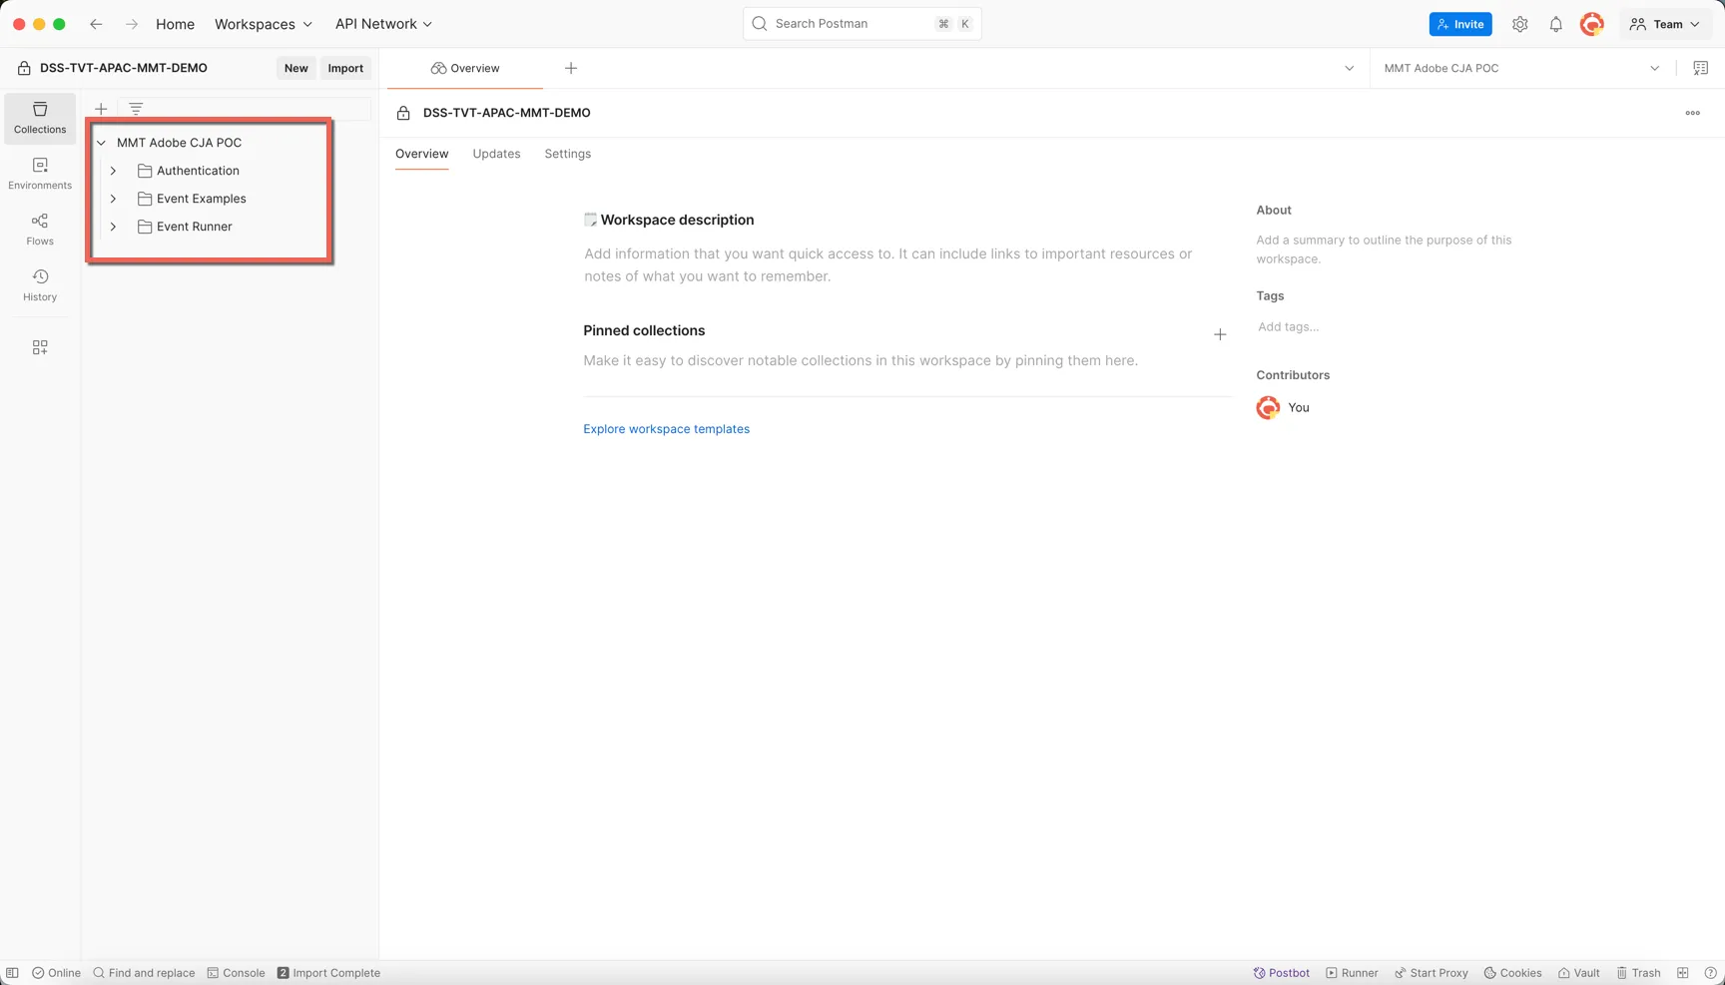Image resolution: width=1725 pixels, height=985 pixels.
Task: Switch to the Updates tab
Action: [x=496, y=154]
